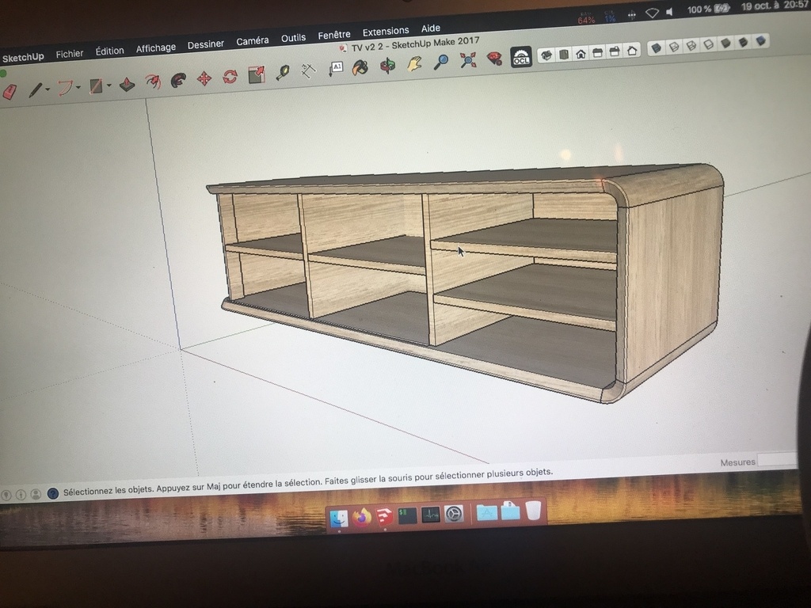811x608 pixels.
Task: Select the Rotate tool
Action: click(230, 77)
